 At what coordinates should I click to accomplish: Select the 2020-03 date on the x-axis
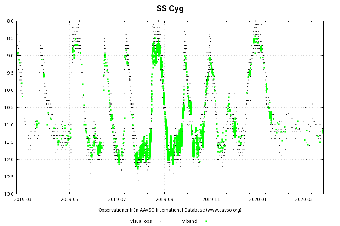pos(304,199)
